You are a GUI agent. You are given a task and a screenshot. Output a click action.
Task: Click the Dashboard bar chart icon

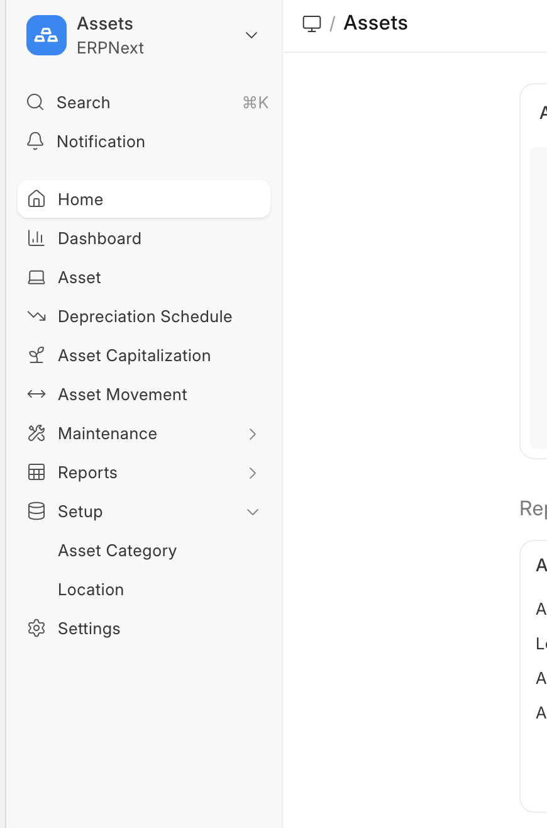[x=36, y=238]
